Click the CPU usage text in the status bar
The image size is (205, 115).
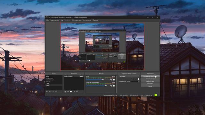(146, 95)
